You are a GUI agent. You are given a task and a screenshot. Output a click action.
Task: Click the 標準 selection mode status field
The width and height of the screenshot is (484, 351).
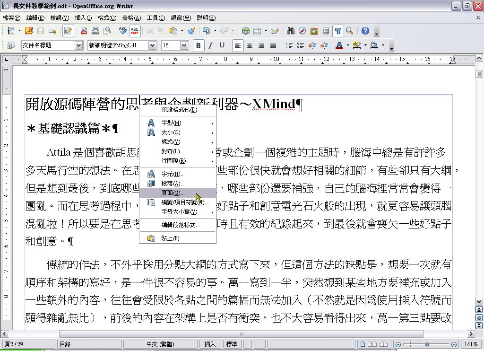coord(232,344)
